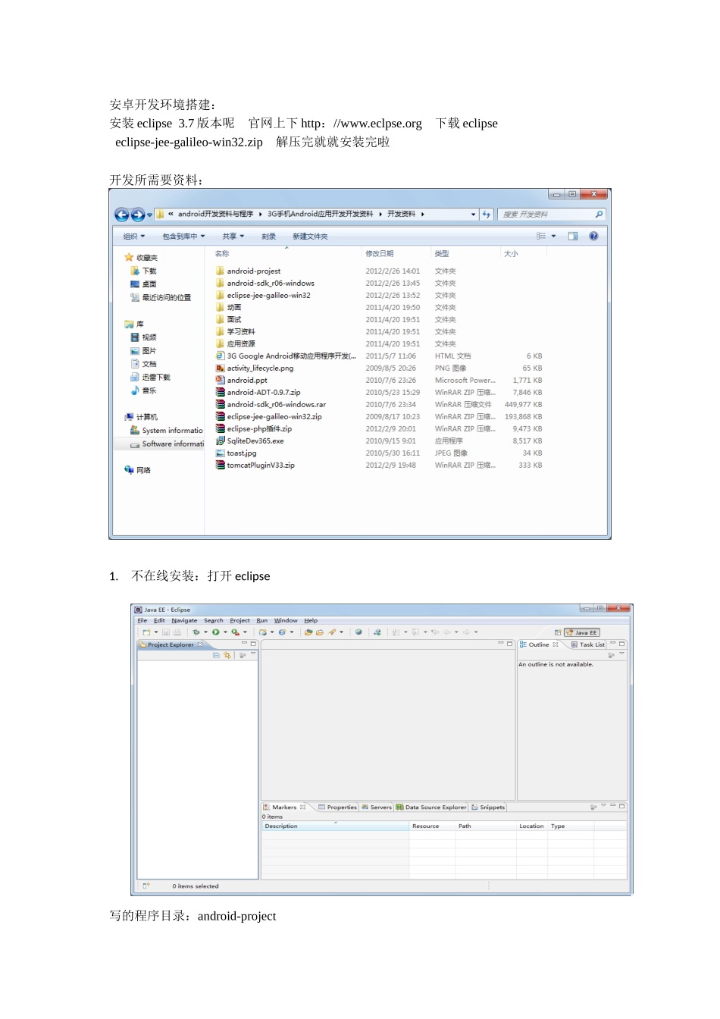Image resolution: width=720 pixels, height=1019 pixels.
Task: Select 网络 in the navigation pane
Action: click(138, 470)
